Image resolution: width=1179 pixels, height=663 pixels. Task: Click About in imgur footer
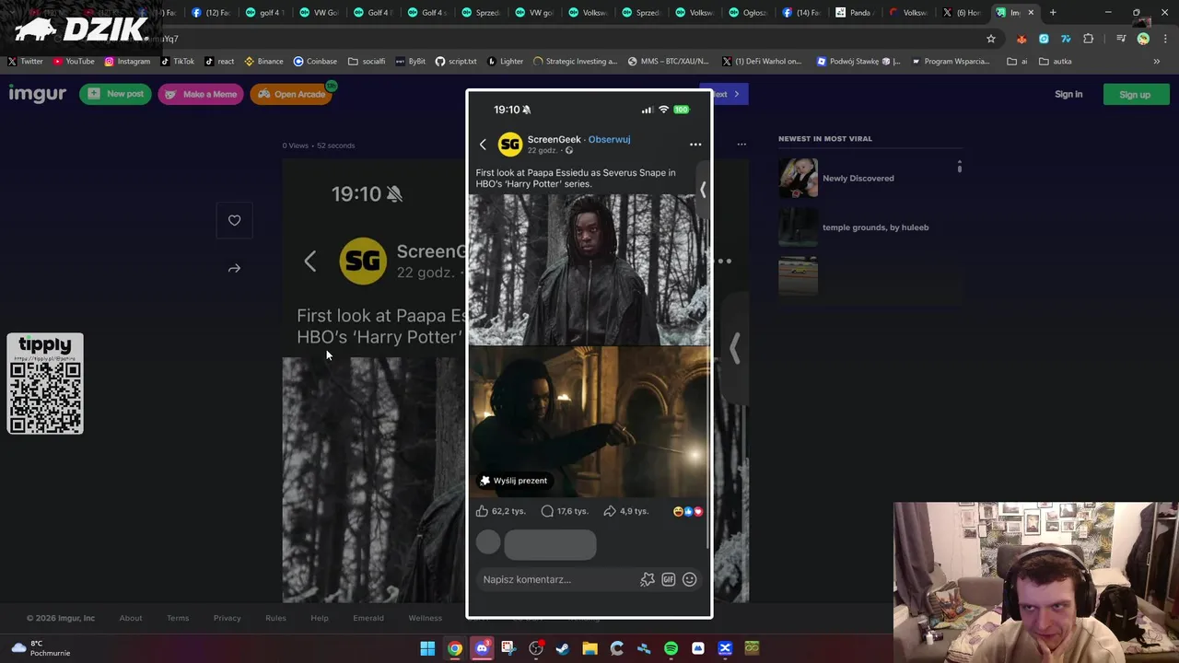tap(131, 618)
